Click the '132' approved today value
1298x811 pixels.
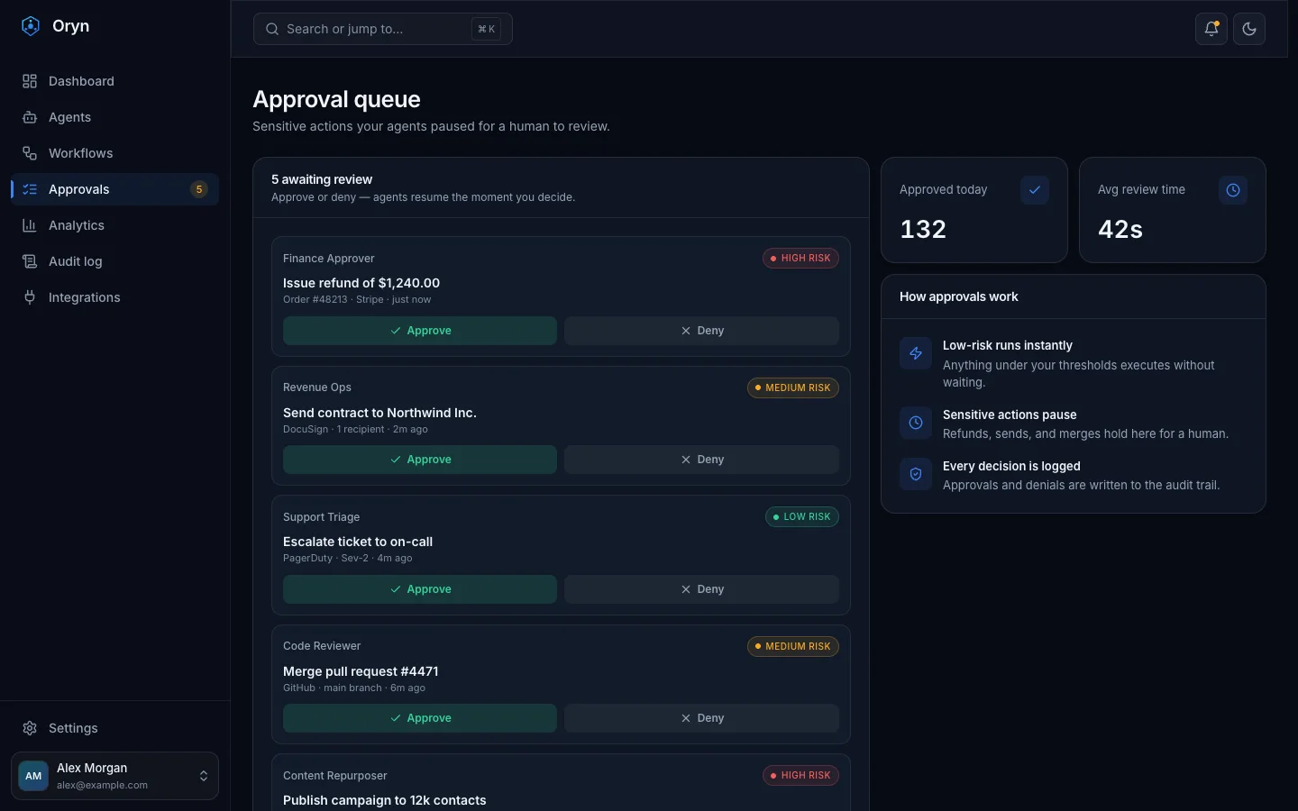pyautogui.click(x=923, y=229)
